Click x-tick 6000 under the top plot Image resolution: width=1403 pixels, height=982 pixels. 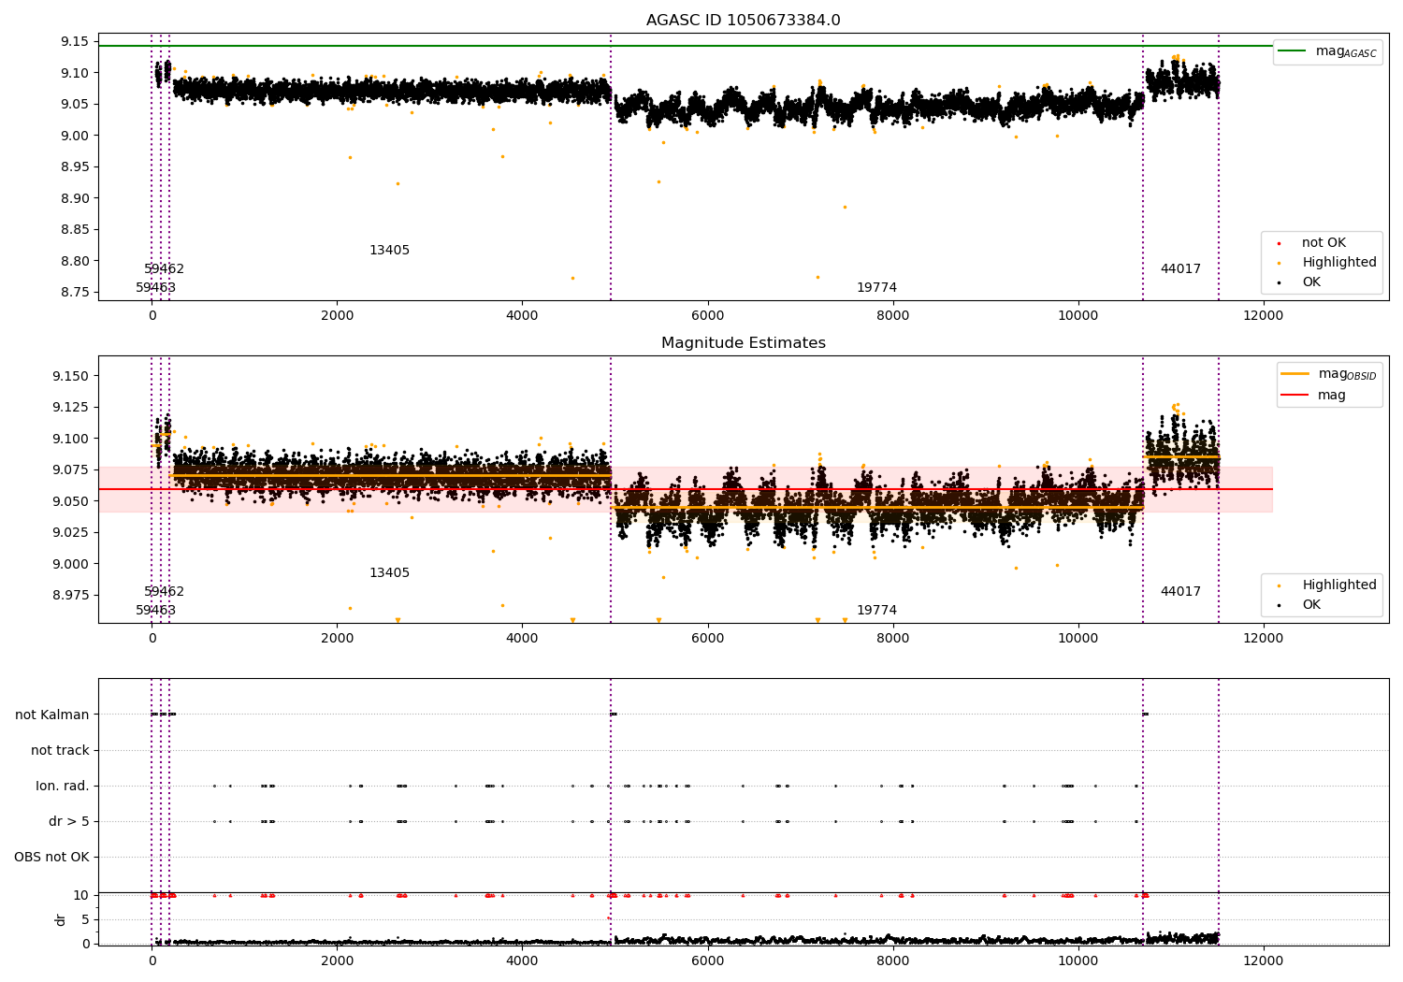[708, 315]
